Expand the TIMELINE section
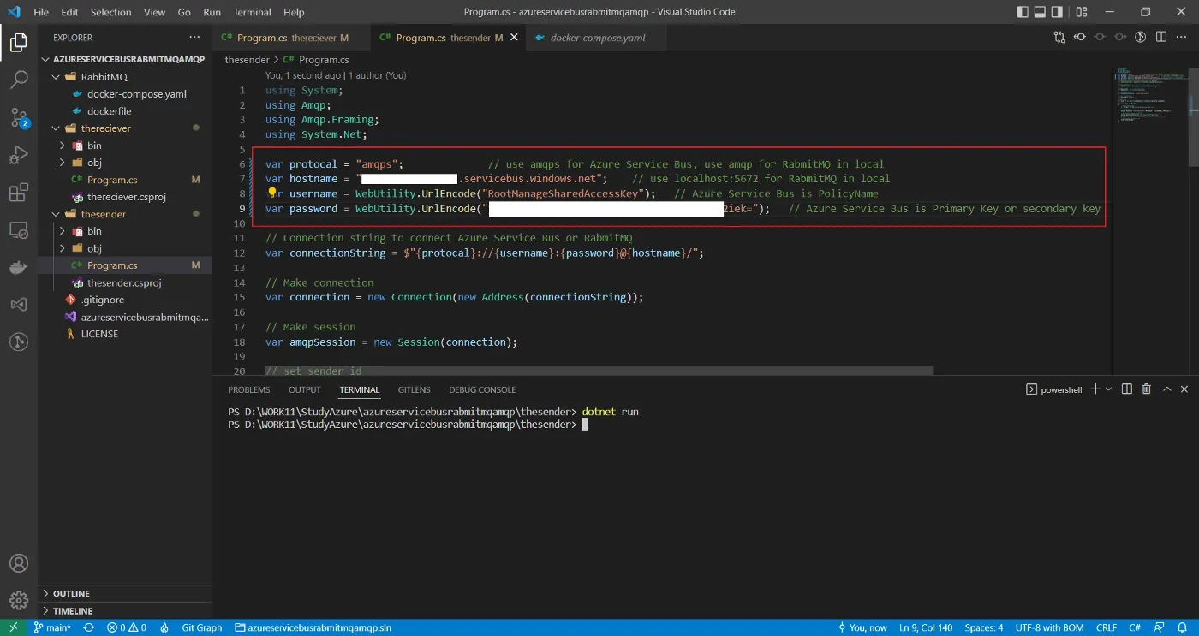 125,611
